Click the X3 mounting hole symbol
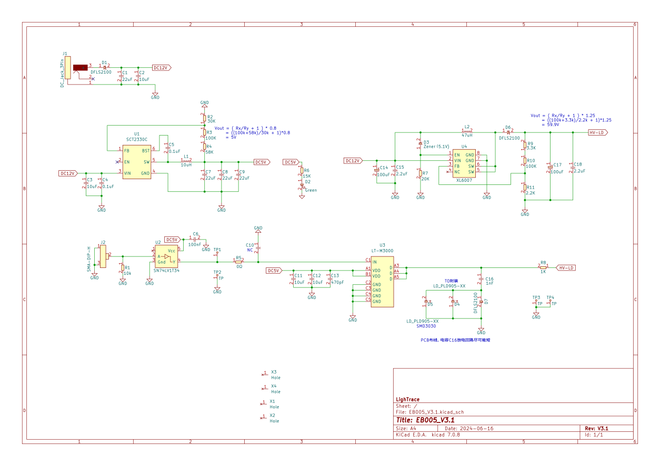The image size is (660, 466). point(264,374)
